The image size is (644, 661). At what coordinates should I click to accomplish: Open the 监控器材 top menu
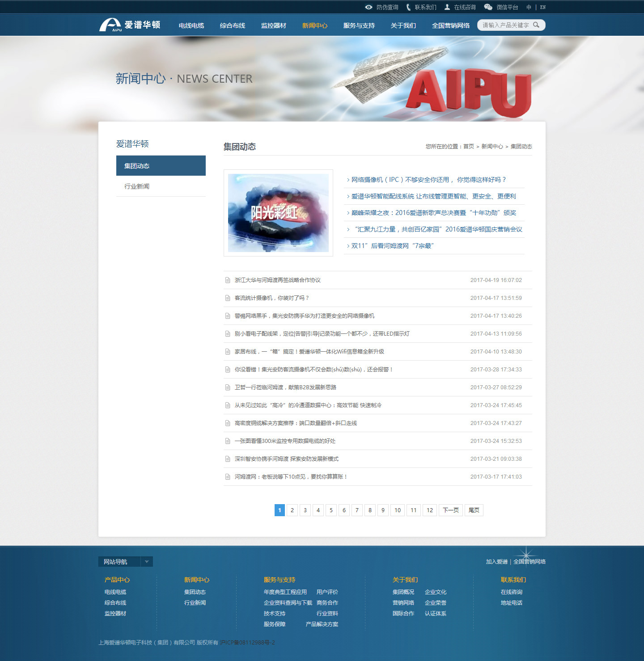coord(274,25)
